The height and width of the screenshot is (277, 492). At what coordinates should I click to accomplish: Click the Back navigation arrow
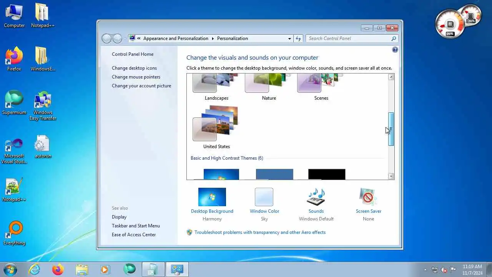[106, 38]
